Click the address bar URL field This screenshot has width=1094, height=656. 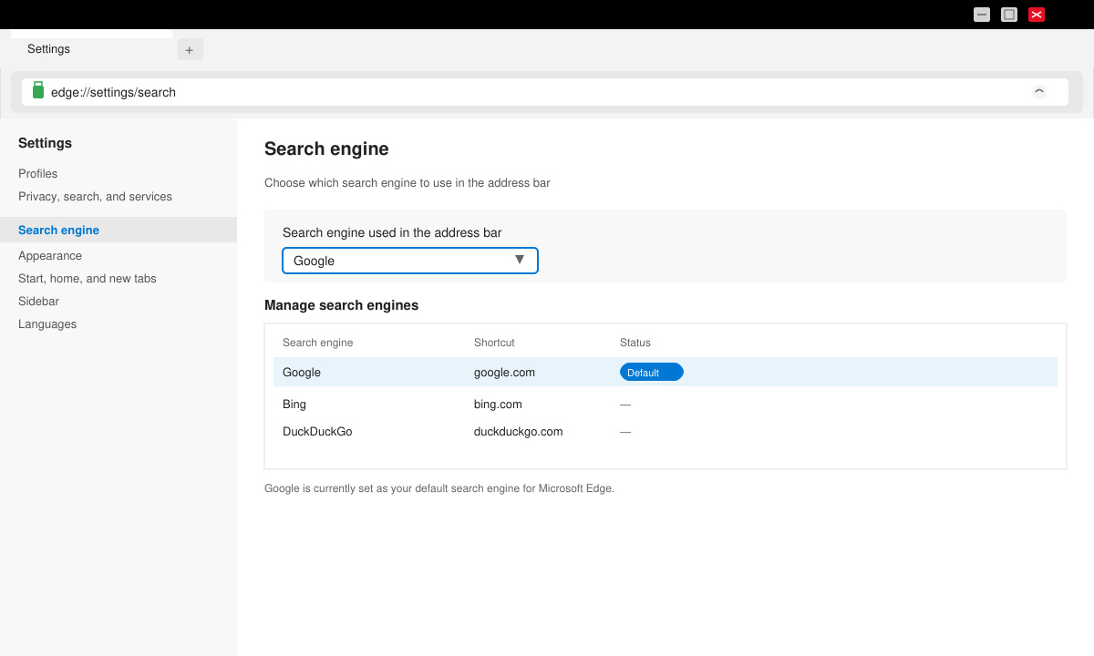click(545, 92)
